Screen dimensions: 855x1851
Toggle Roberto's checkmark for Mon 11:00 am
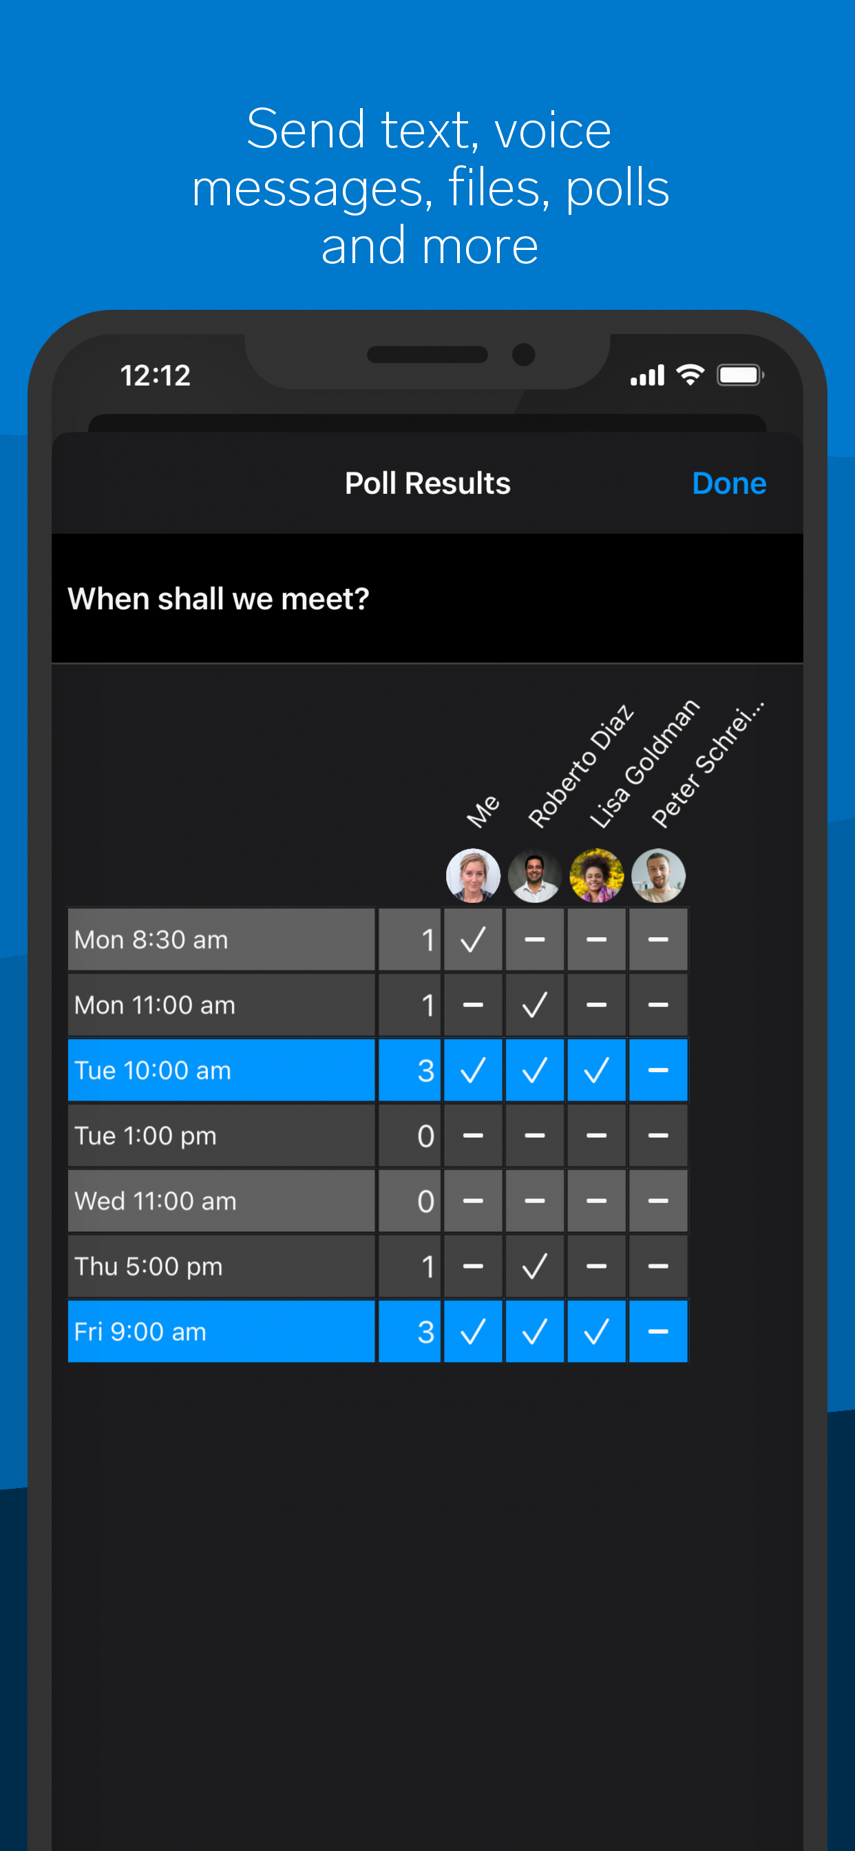pyautogui.click(x=535, y=1005)
